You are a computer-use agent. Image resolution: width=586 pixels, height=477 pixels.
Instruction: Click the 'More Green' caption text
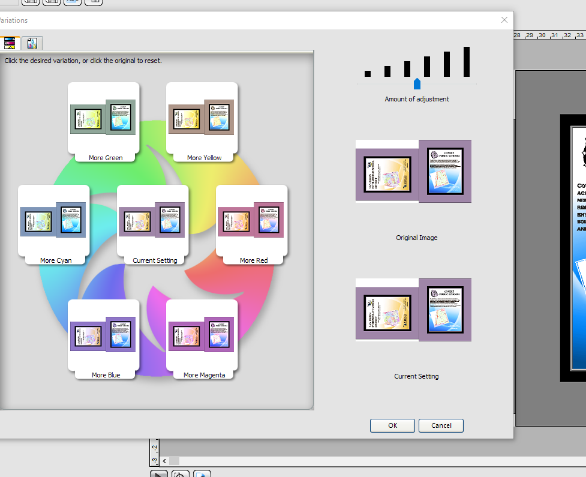tap(106, 158)
